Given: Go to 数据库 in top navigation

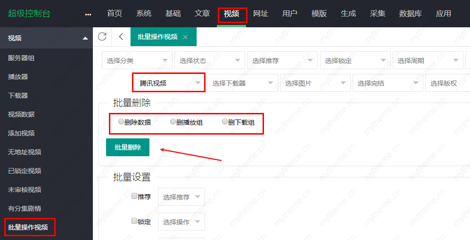Looking at the screenshot, I should click(x=410, y=14).
